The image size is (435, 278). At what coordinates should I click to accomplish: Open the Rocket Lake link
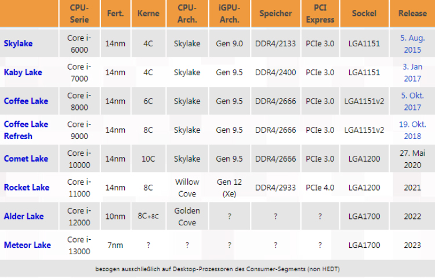[27, 188]
